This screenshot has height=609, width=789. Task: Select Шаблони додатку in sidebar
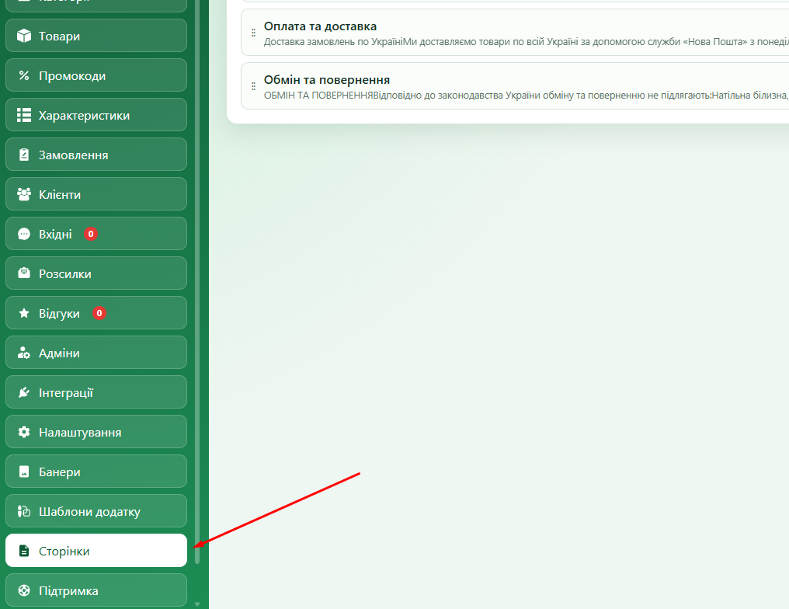click(x=96, y=511)
